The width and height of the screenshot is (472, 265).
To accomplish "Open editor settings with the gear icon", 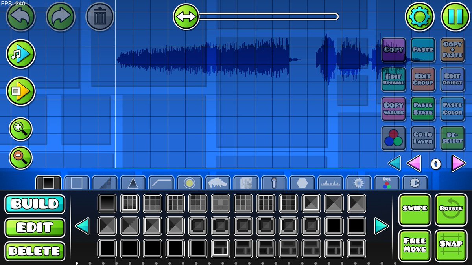I will [x=420, y=16].
